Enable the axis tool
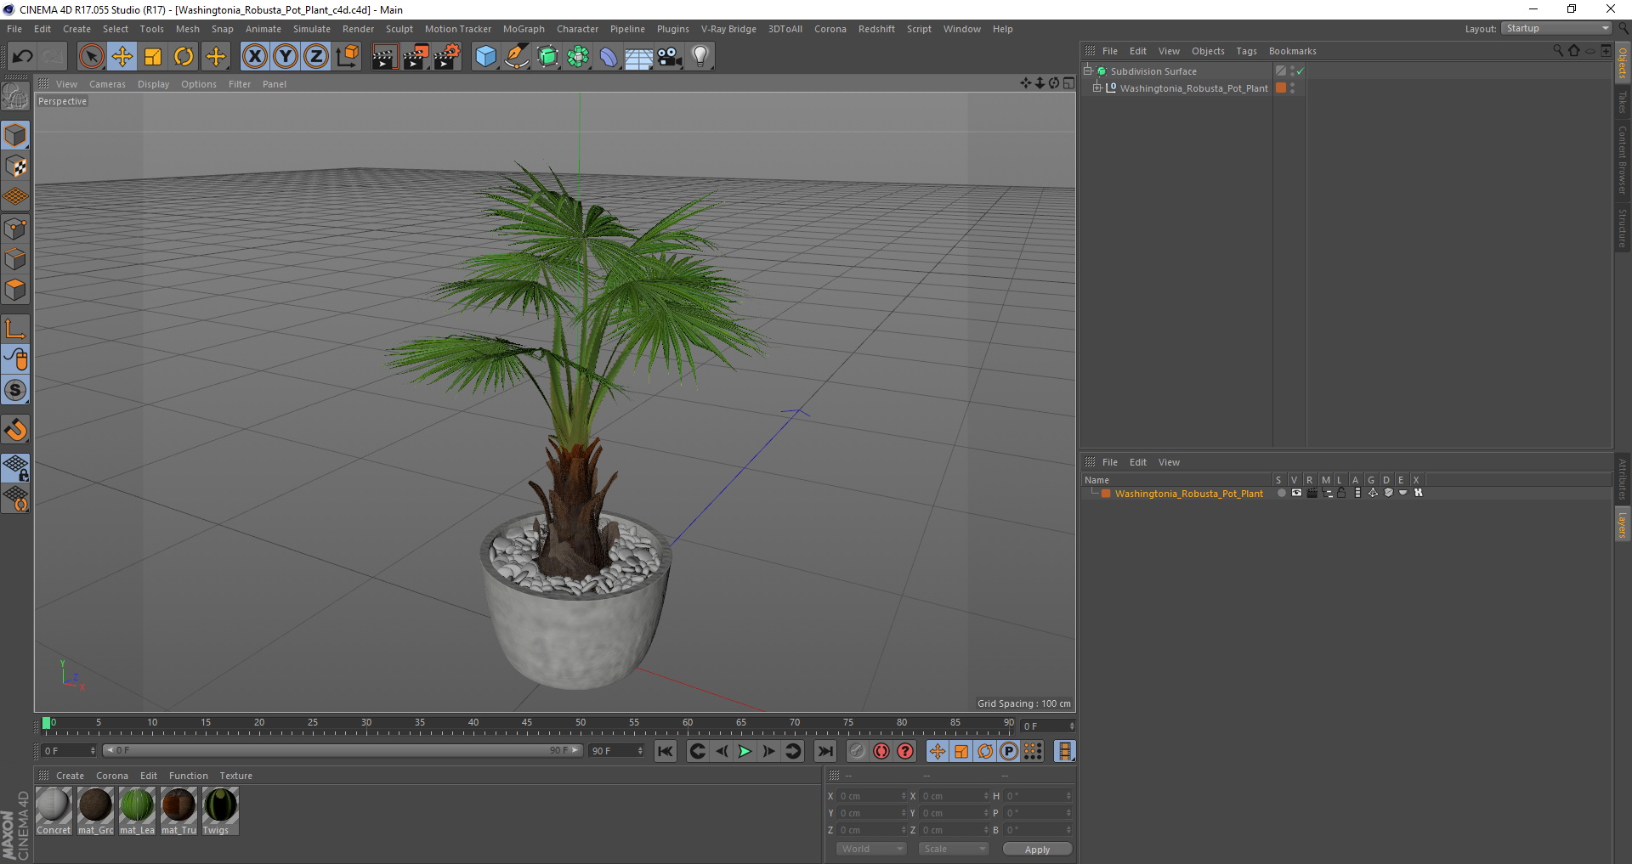Screen dimensions: 1632x864 15,329
